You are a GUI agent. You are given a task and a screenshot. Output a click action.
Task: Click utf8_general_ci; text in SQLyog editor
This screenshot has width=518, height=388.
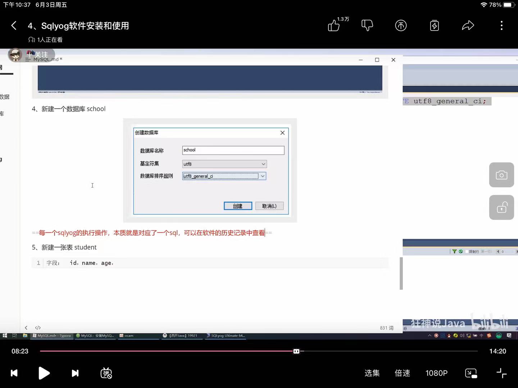click(450, 101)
